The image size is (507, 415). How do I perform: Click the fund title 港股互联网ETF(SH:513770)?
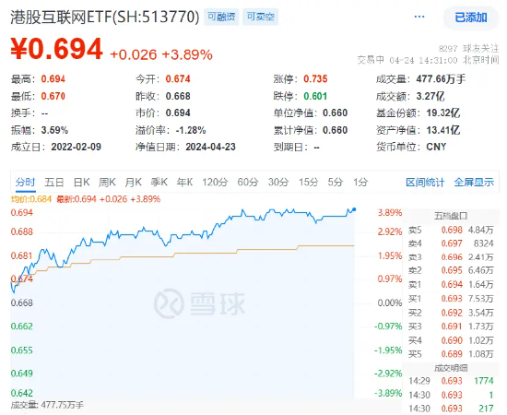click(x=105, y=17)
